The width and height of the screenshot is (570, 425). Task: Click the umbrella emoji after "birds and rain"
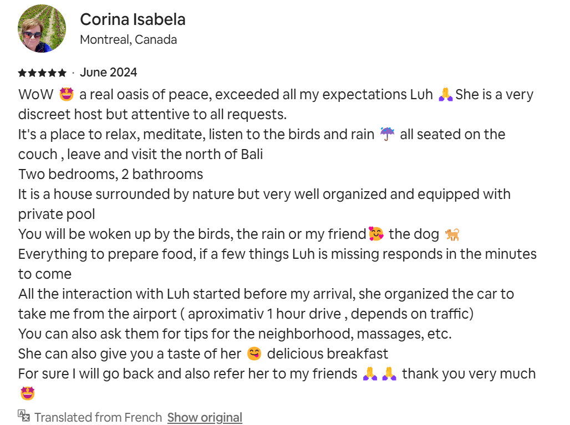coord(387,135)
